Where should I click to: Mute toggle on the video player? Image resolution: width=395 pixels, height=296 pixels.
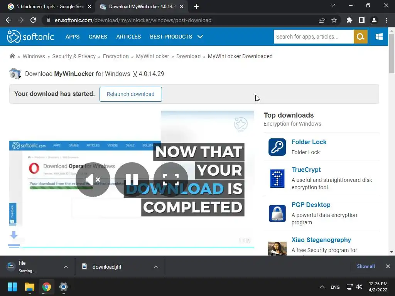click(93, 180)
